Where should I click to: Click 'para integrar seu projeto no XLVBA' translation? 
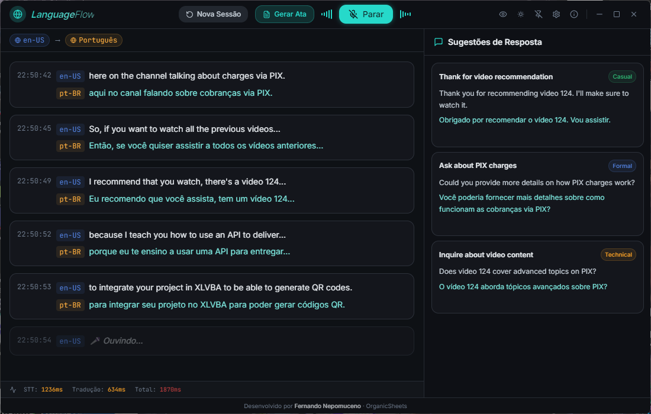pyautogui.click(x=217, y=305)
